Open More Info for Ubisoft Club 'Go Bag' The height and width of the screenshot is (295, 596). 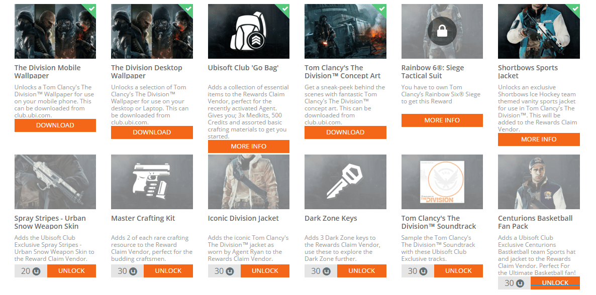click(x=248, y=146)
